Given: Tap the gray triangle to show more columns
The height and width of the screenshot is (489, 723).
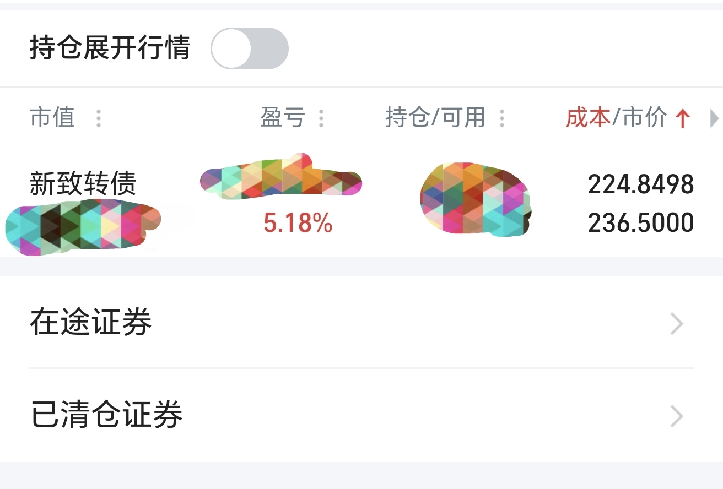Looking at the screenshot, I should tap(714, 118).
